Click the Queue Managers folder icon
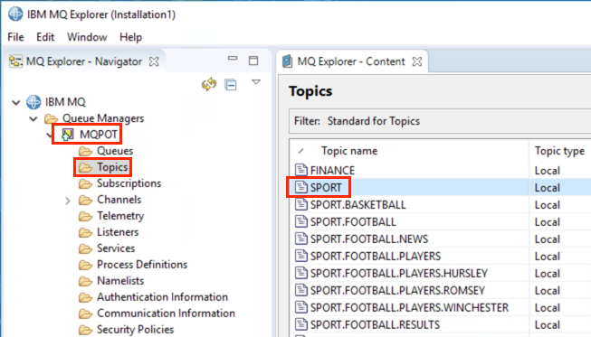 tap(52, 119)
